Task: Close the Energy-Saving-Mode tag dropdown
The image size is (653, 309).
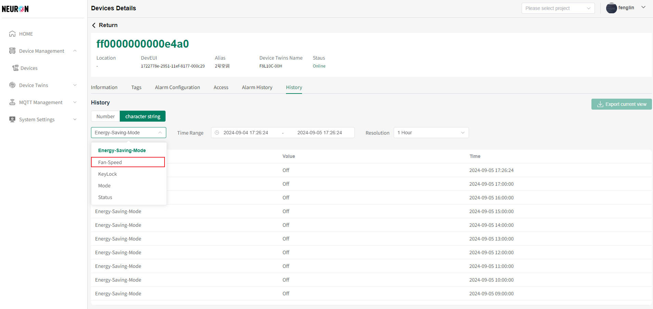Action: point(129,133)
